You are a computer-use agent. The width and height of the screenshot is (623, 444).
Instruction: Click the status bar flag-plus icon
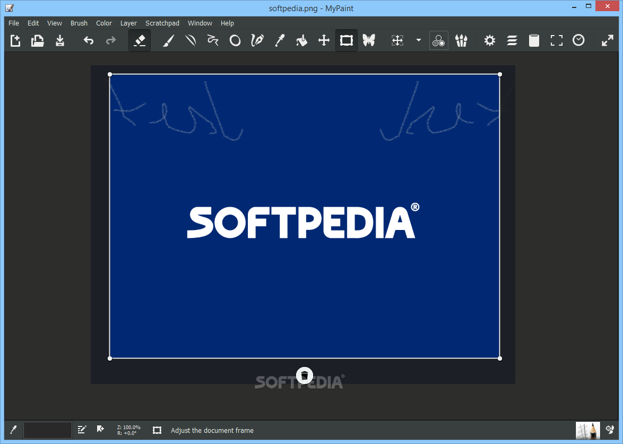[x=100, y=429]
